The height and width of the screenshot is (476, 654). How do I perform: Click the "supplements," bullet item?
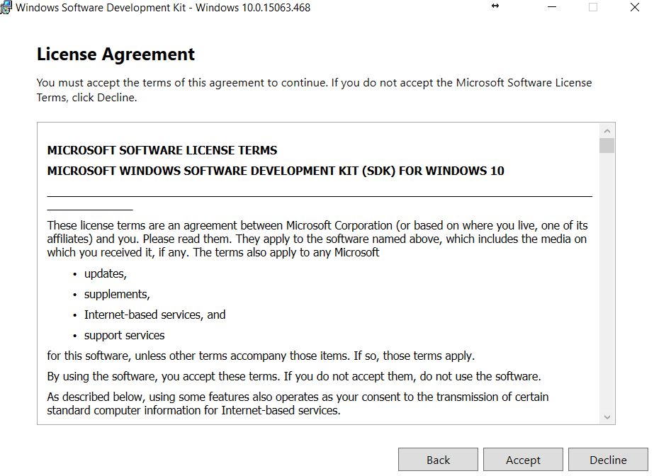[x=117, y=294]
